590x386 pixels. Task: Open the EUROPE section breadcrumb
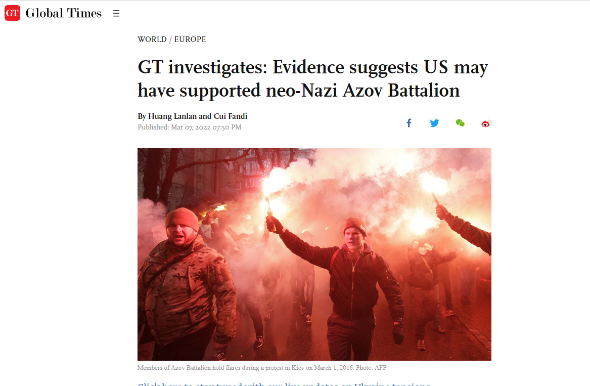[190, 39]
